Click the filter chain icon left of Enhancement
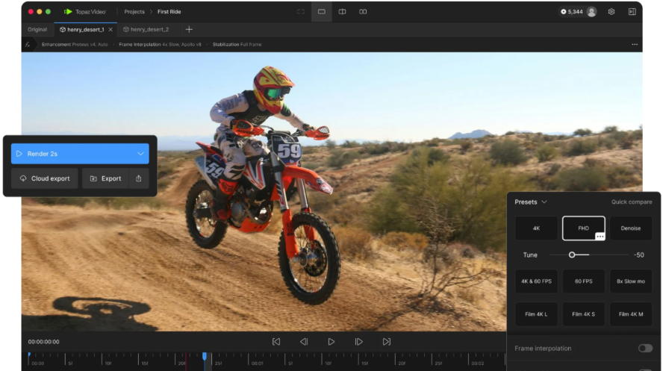The image size is (663, 371). point(28,44)
